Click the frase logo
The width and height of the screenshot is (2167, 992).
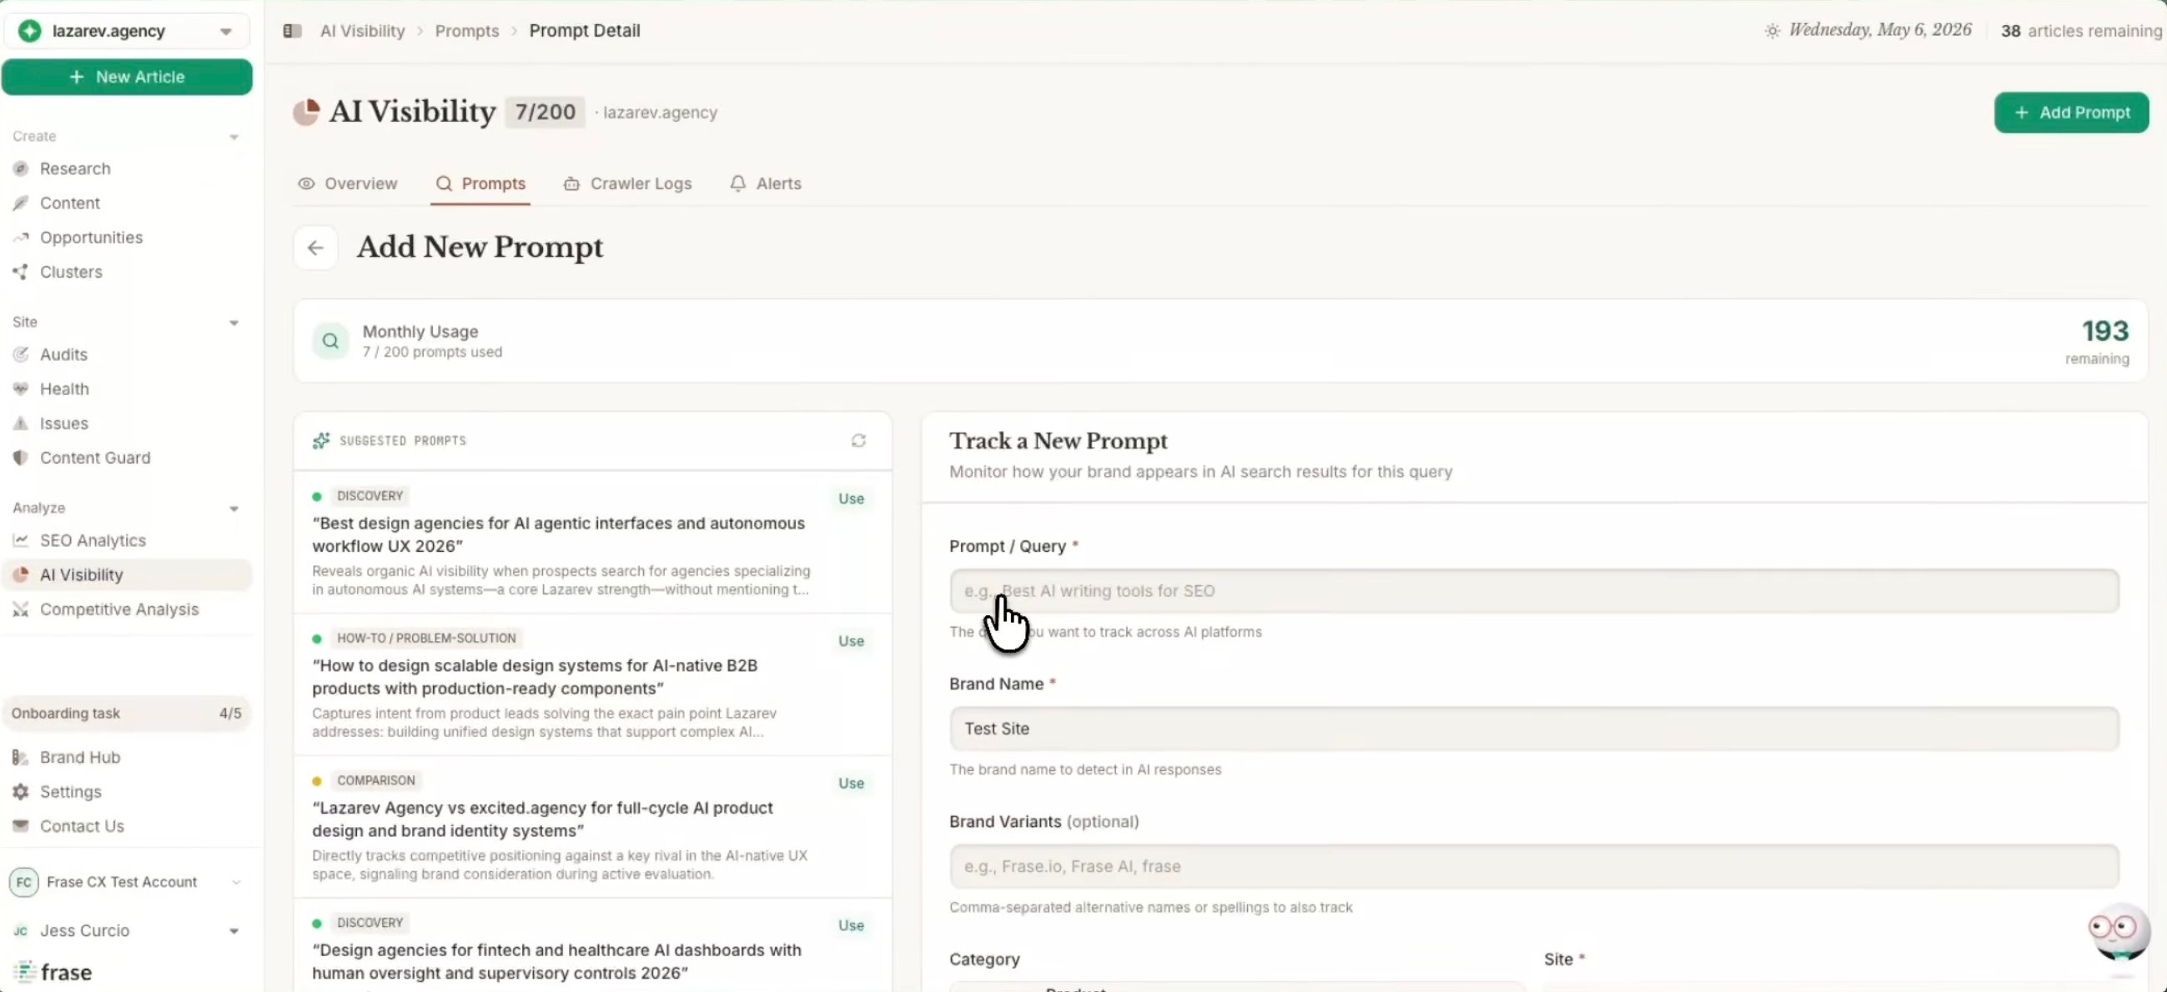[53, 973]
